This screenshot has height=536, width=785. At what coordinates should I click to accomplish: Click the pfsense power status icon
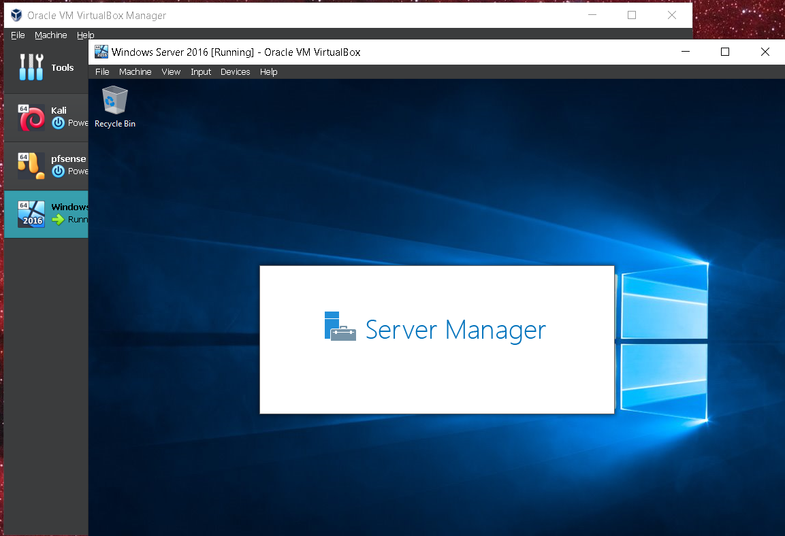59,171
